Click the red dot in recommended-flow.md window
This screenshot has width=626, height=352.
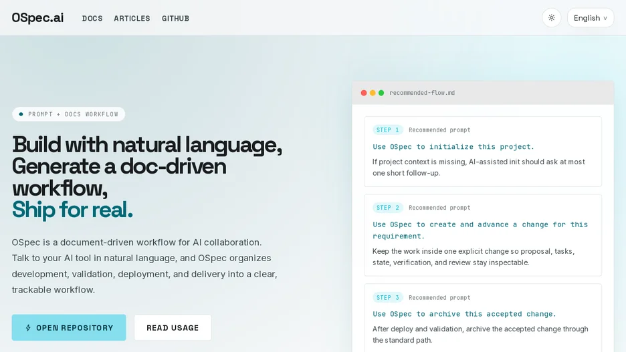364,93
